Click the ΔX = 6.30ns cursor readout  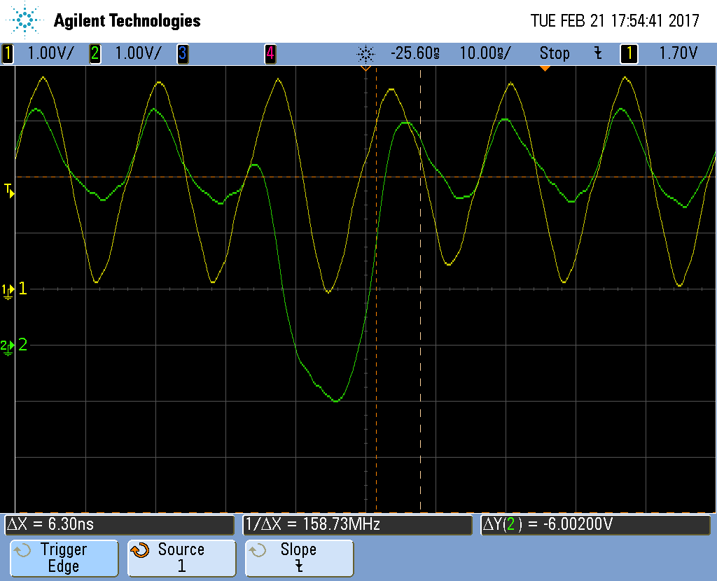[119, 524]
